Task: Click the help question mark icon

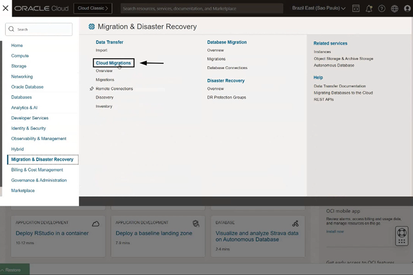Action: click(382, 8)
